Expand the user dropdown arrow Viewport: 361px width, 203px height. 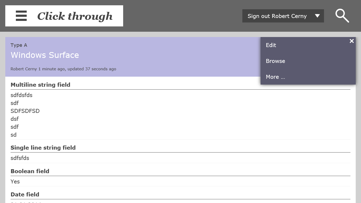click(x=317, y=16)
